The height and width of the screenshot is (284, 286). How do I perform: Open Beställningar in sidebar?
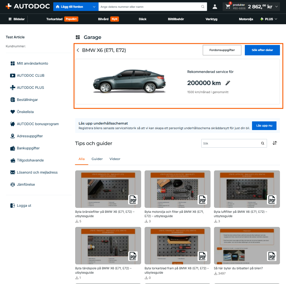click(27, 100)
